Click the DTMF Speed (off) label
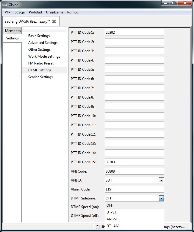 tap(85, 216)
